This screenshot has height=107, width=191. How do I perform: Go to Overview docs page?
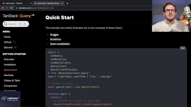[9, 59]
